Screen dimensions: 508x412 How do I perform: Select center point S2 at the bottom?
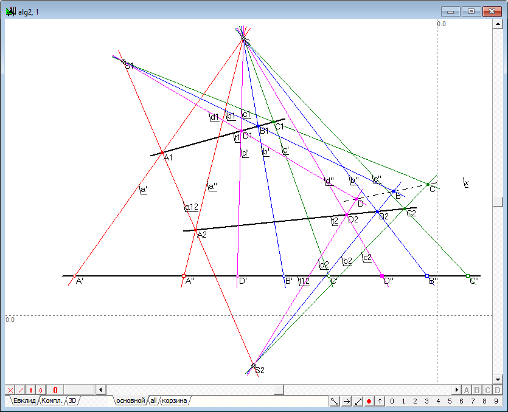point(254,366)
